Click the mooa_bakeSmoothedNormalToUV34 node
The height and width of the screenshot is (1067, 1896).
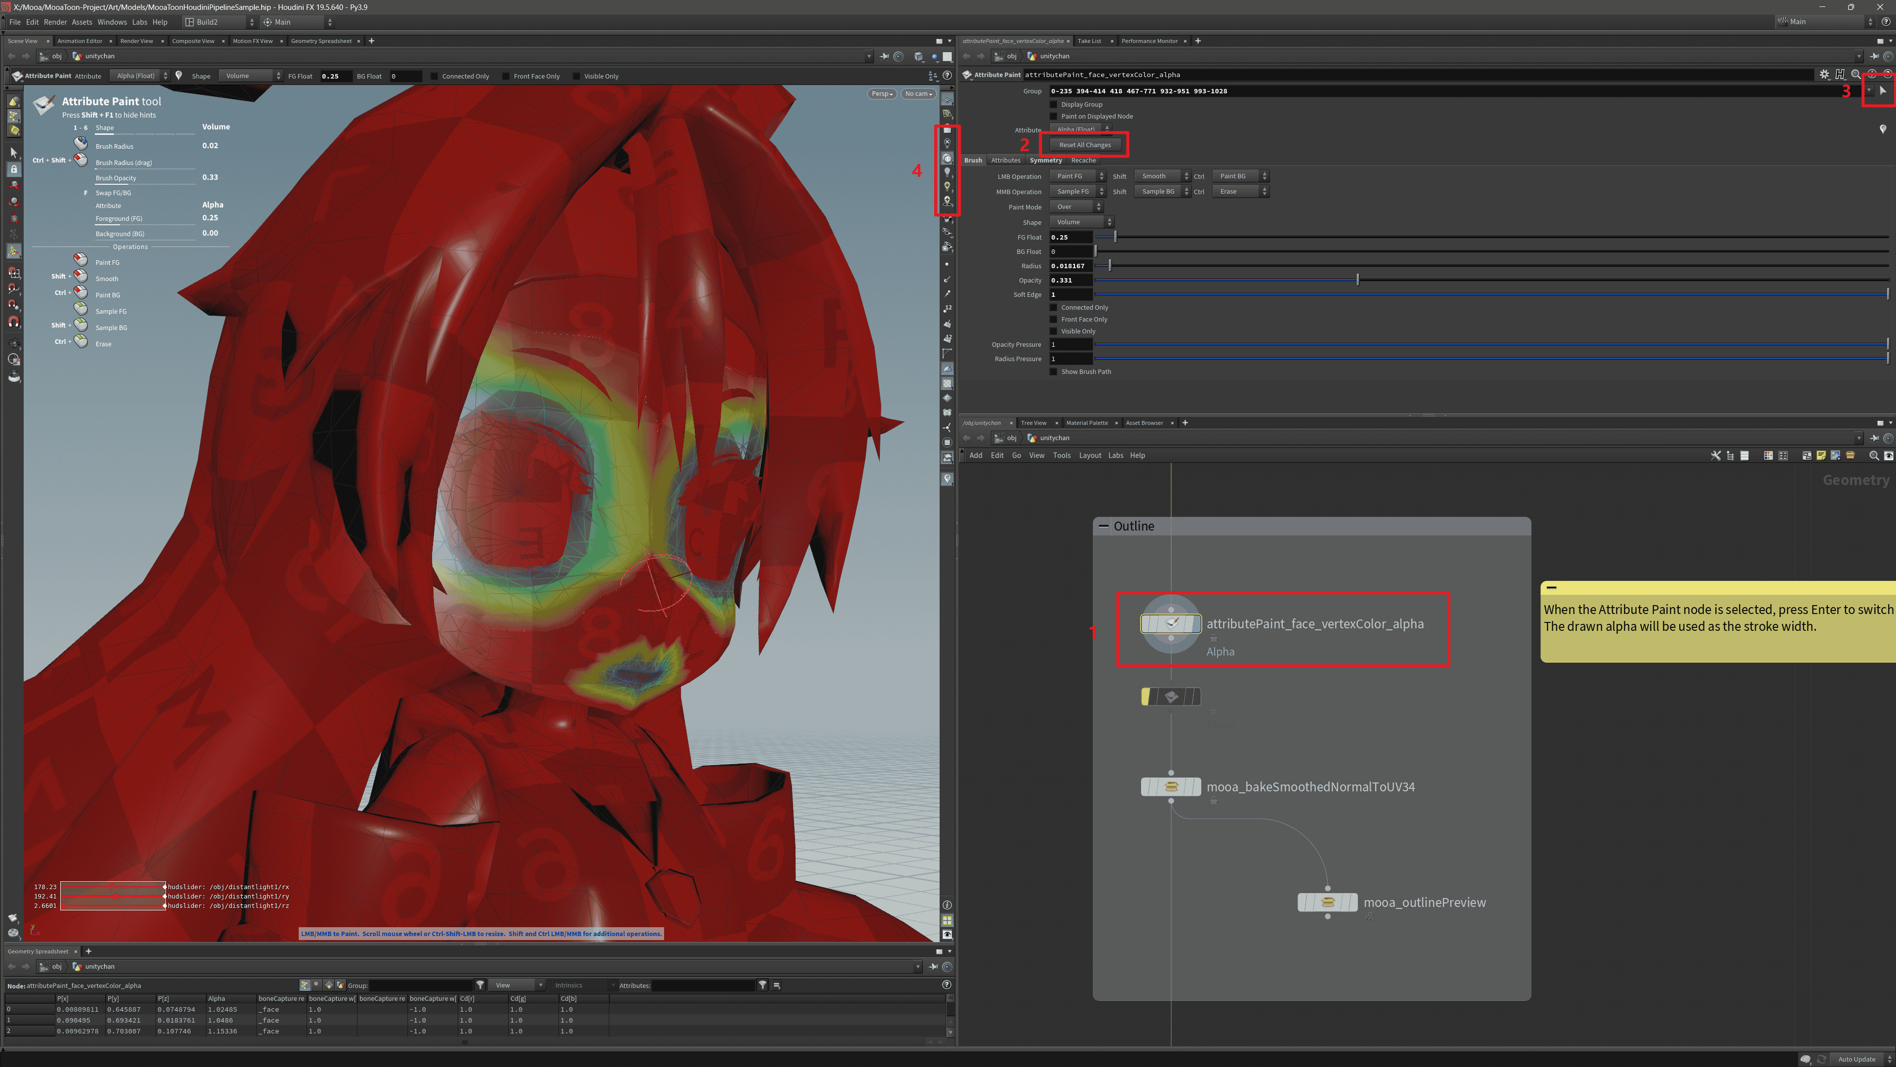point(1170,786)
